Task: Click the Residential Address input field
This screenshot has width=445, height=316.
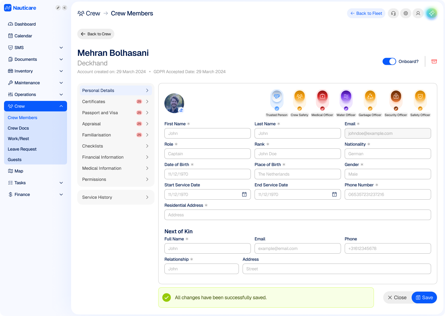Action: pyautogui.click(x=298, y=215)
